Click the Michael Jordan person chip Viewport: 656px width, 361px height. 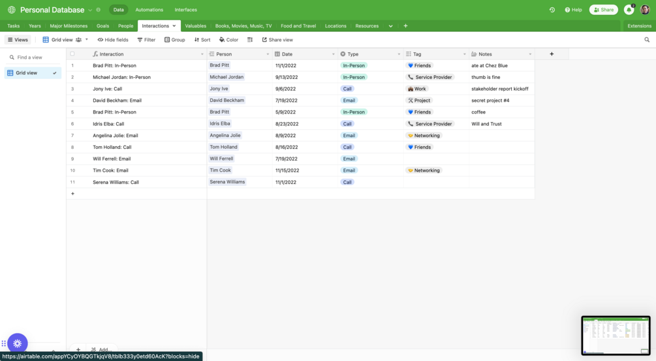tap(226, 77)
